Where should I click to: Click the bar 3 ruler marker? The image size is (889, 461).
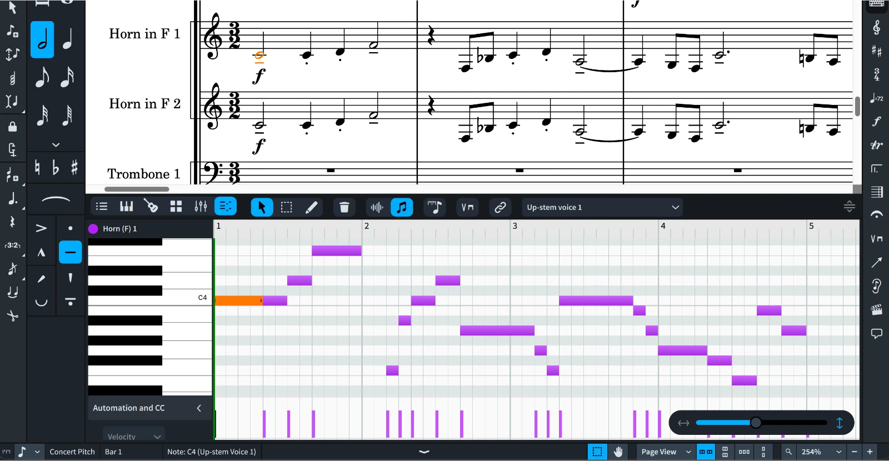tap(515, 226)
